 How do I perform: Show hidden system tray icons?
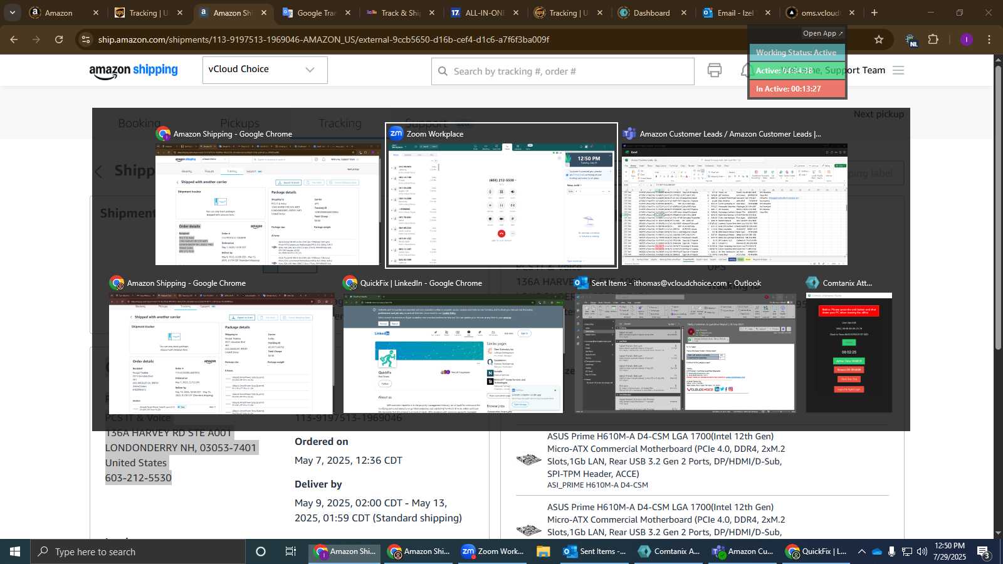[861, 551]
